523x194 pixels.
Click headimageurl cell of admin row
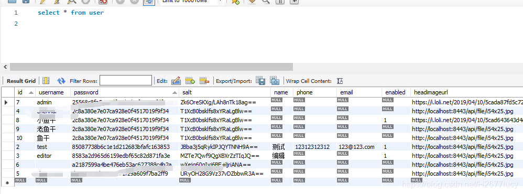click(x=466, y=102)
